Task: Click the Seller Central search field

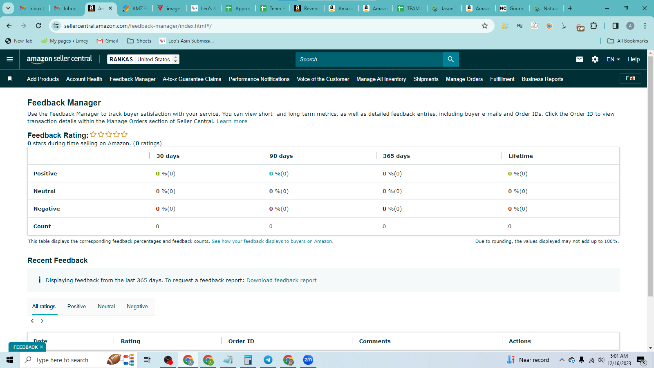Action: pos(369,59)
